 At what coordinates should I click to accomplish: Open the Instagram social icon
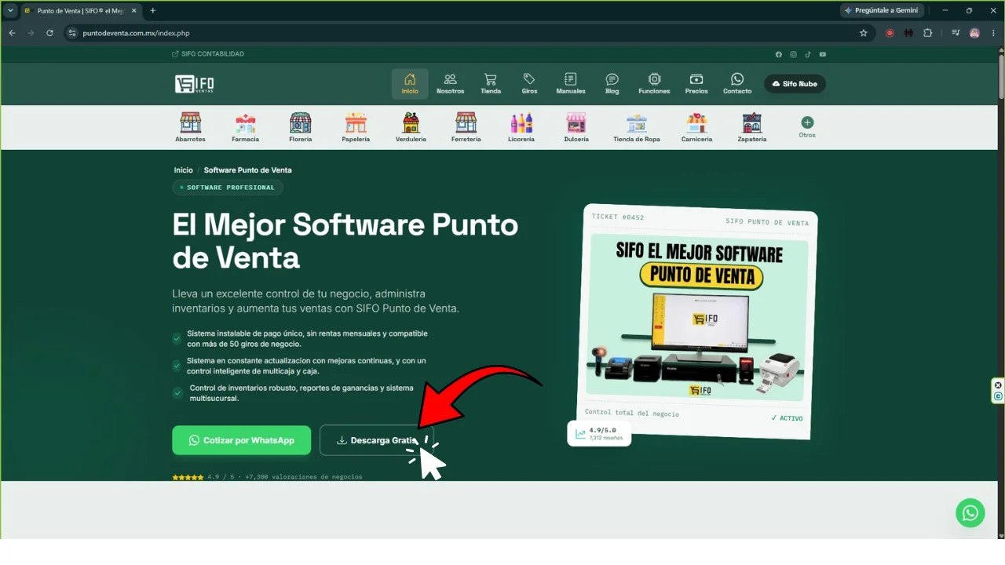point(794,54)
